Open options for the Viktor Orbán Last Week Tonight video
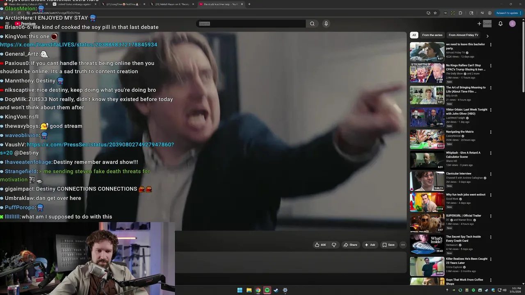 (x=491, y=110)
